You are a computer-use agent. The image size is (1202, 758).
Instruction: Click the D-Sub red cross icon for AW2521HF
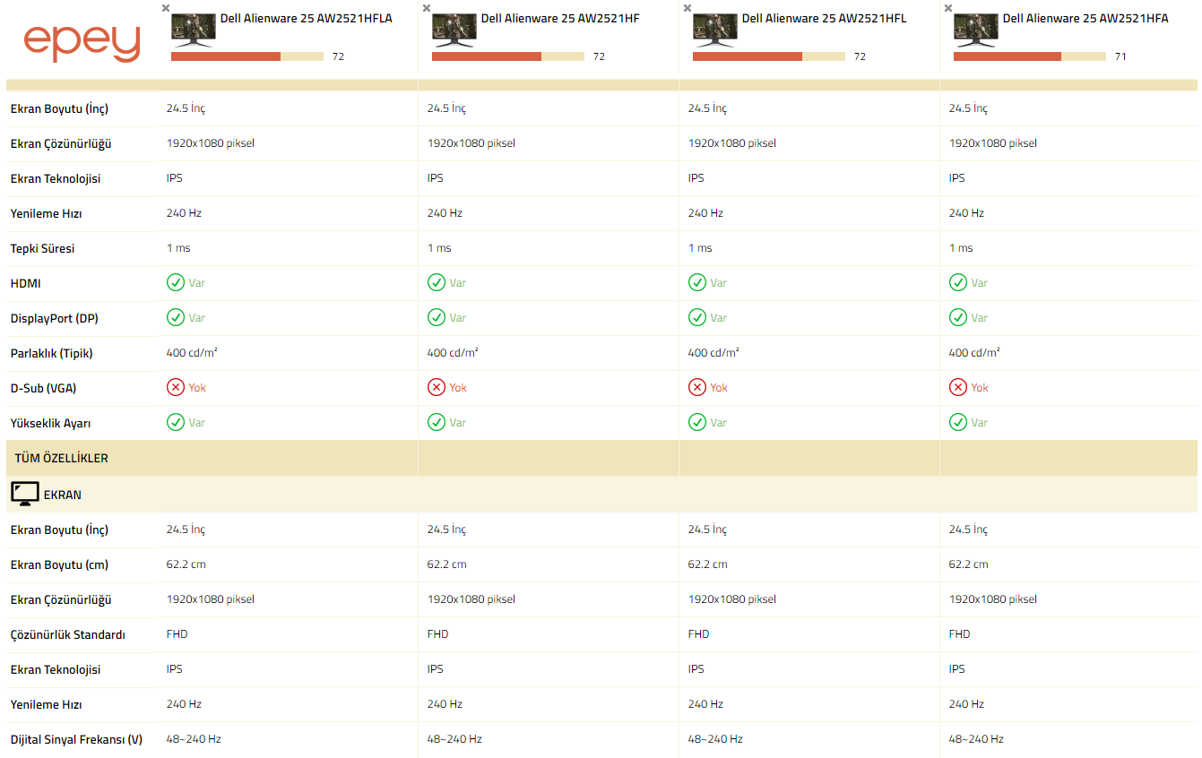(437, 388)
